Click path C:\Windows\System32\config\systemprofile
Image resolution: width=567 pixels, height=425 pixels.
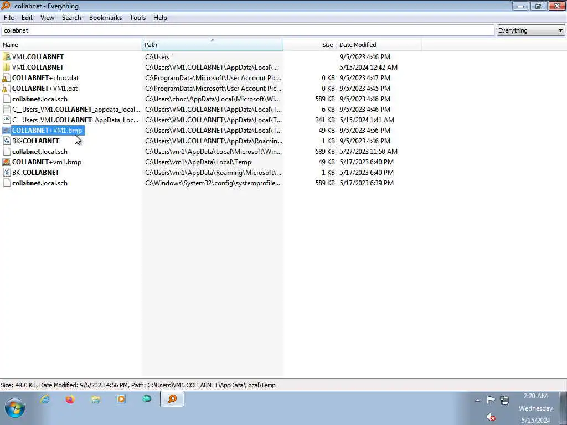[213, 183]
